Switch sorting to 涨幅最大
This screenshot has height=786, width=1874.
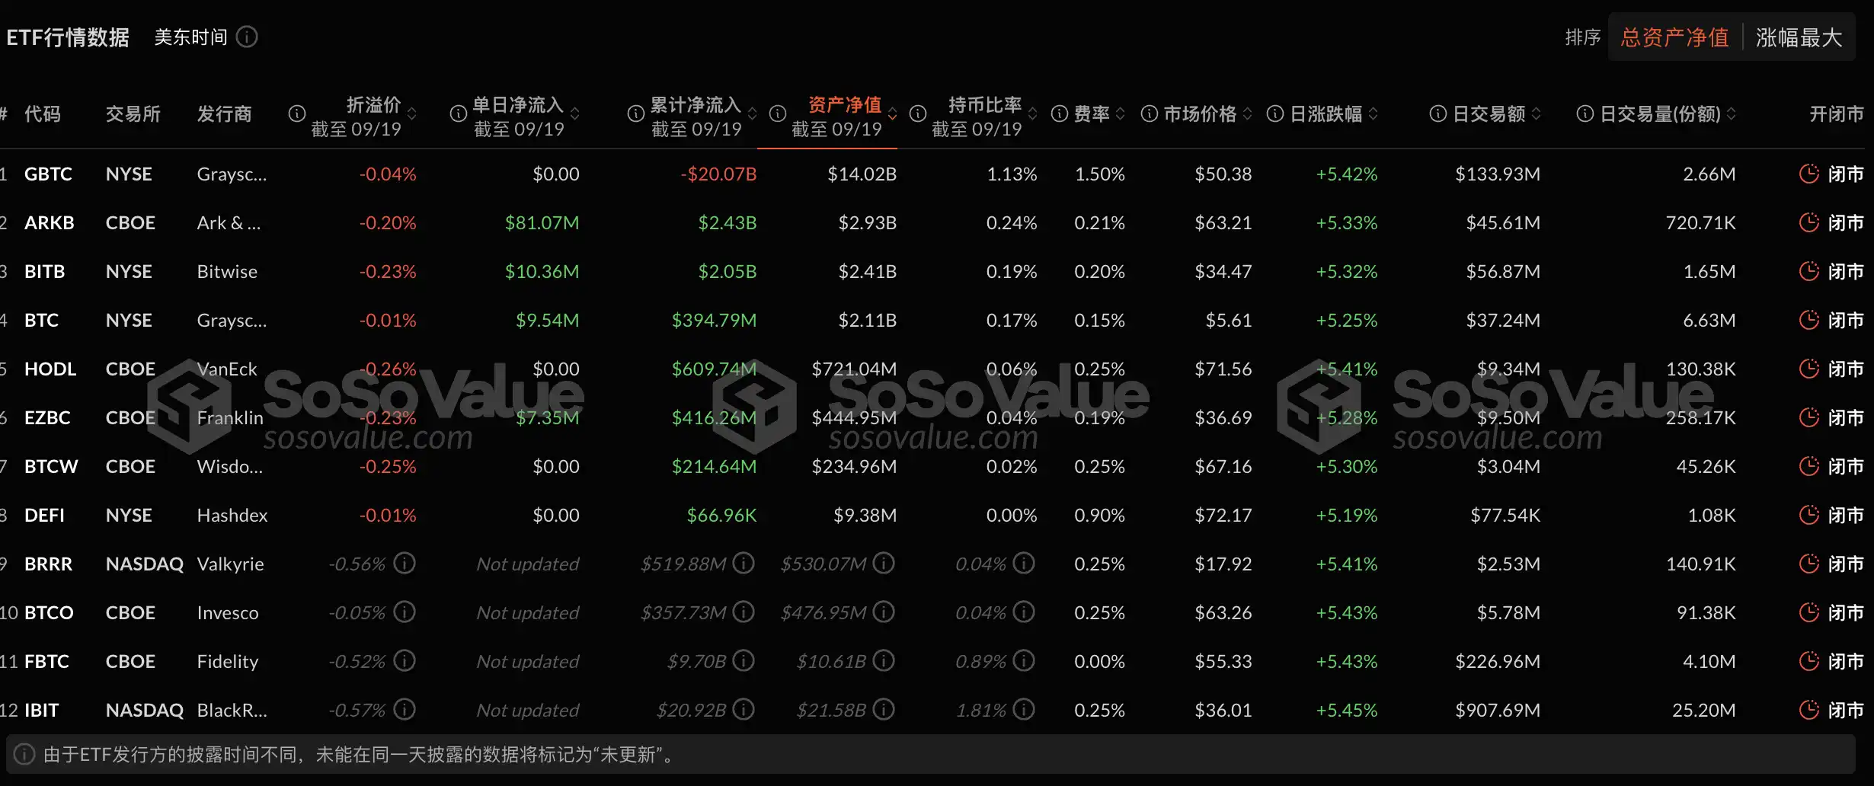pos(1799,37)
